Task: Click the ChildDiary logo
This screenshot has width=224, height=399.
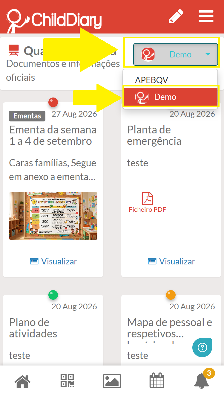Action: click(x=54, y=20)
